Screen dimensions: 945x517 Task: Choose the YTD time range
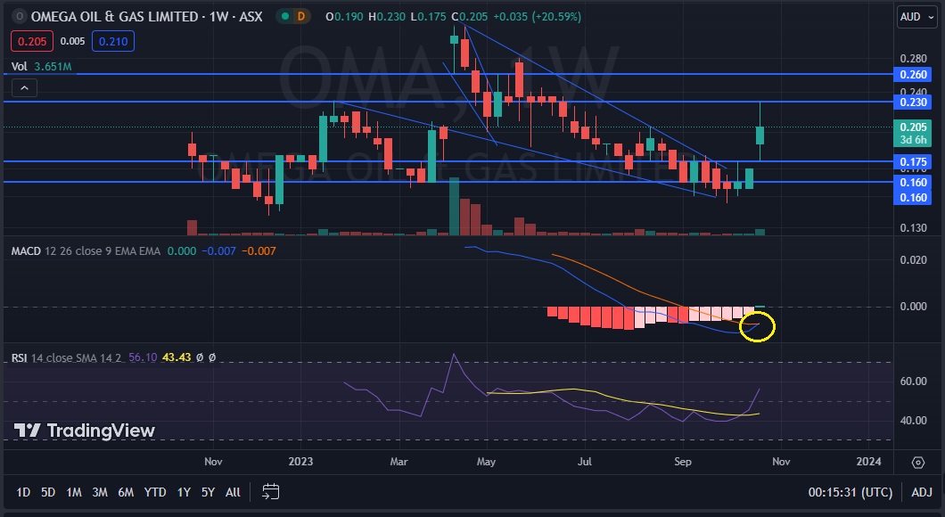click(155, 492)
